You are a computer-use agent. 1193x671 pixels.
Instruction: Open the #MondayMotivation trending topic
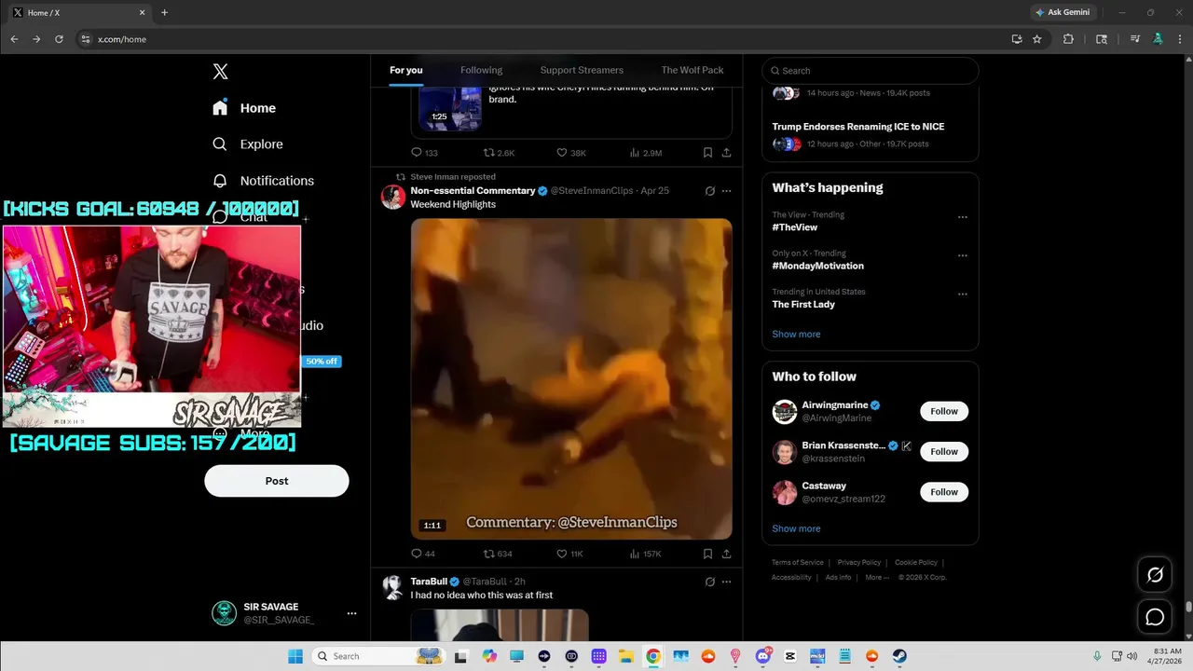[817, 266]
